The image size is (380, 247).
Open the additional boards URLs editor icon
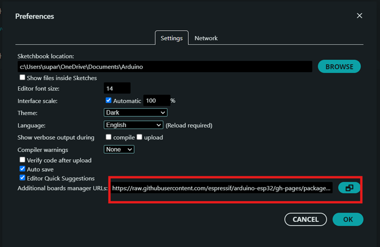(349, 188)
